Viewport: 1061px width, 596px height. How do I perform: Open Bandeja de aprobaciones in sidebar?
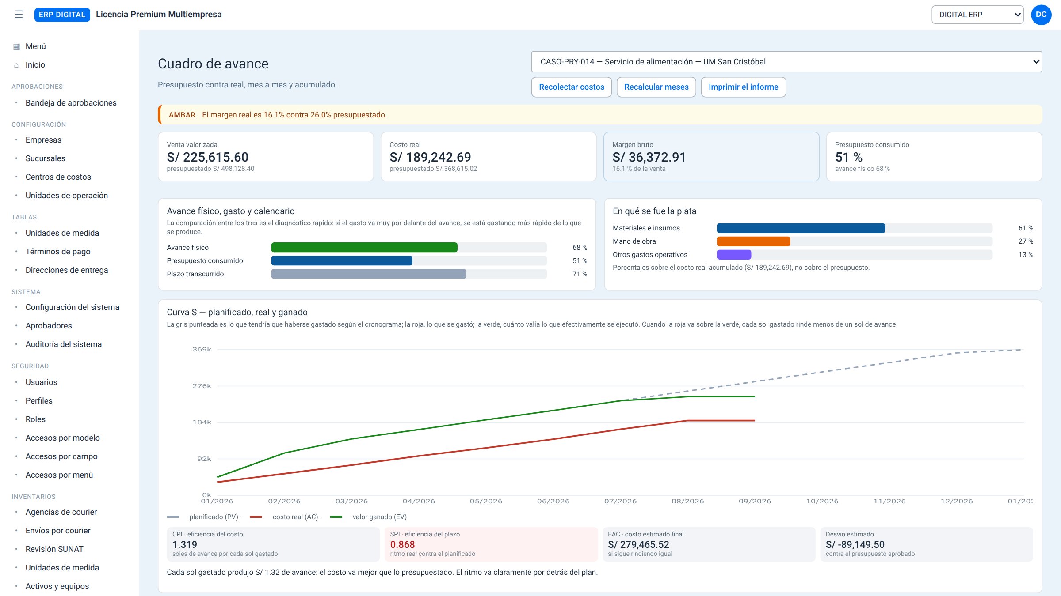pos(71,103)
